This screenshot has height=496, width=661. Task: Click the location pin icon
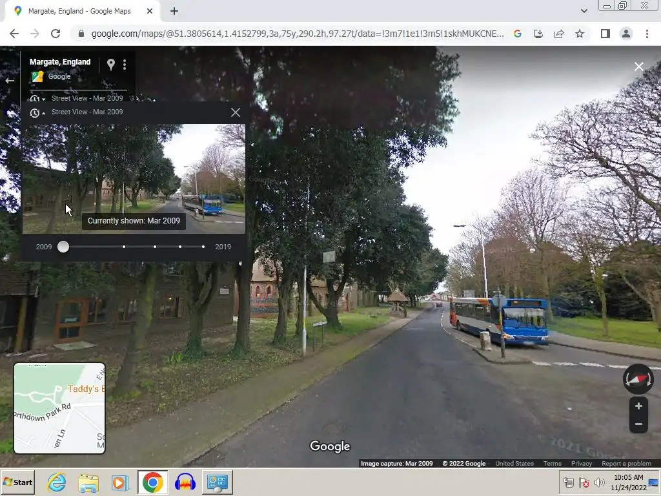(111, 65)
